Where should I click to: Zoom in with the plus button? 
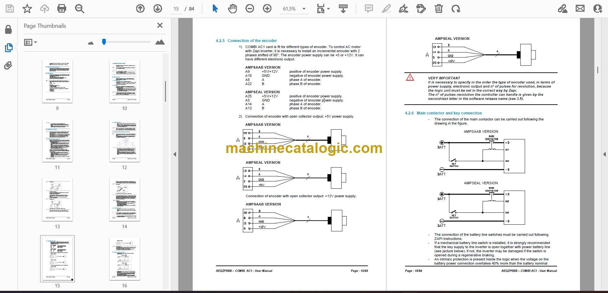pyautogui.click(x=267, y=9)
